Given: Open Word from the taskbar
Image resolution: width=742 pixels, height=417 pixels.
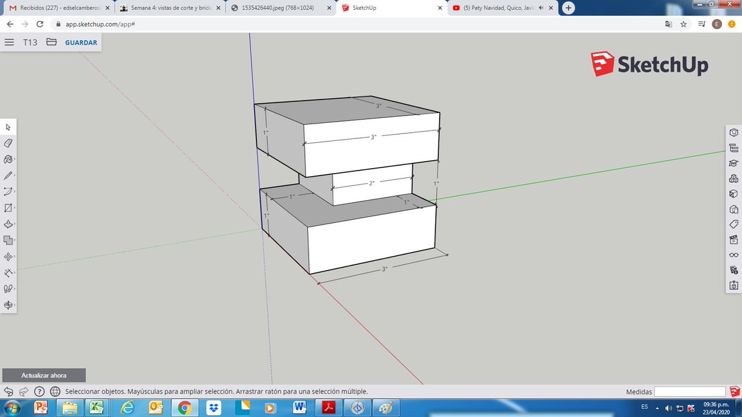Looking at the screenshot, I should tap(300, 407).
